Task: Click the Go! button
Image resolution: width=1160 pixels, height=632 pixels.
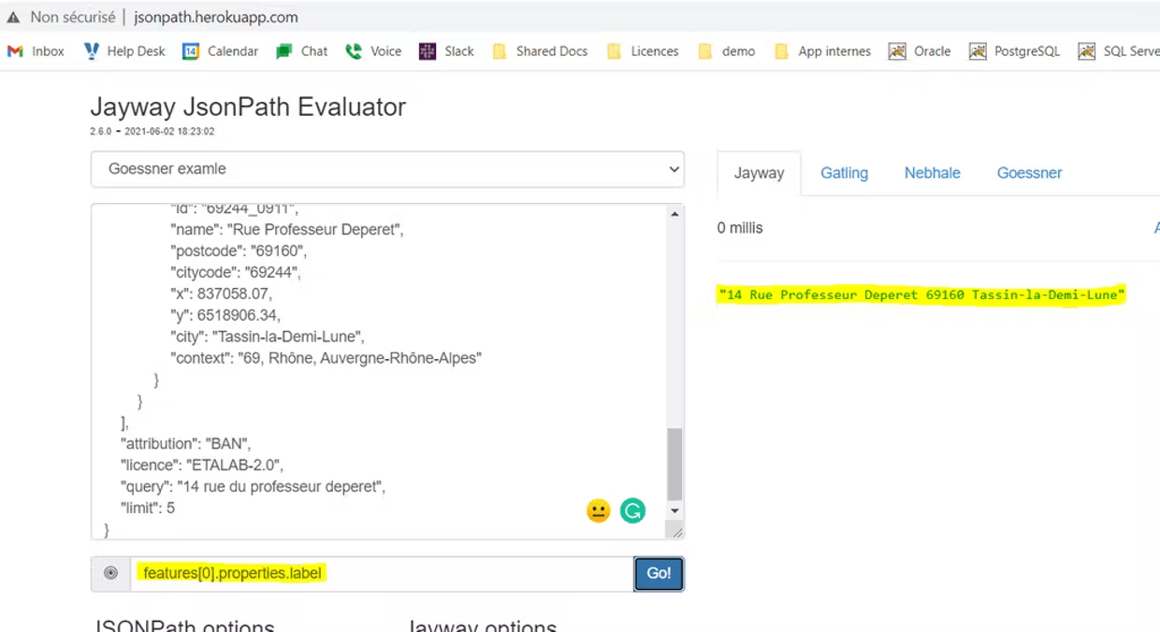Action: point(659,573)
